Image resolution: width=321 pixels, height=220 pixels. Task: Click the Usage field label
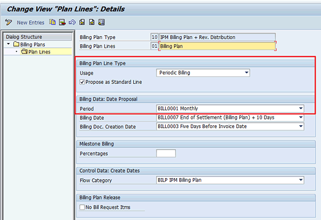[x=86, y=73]
